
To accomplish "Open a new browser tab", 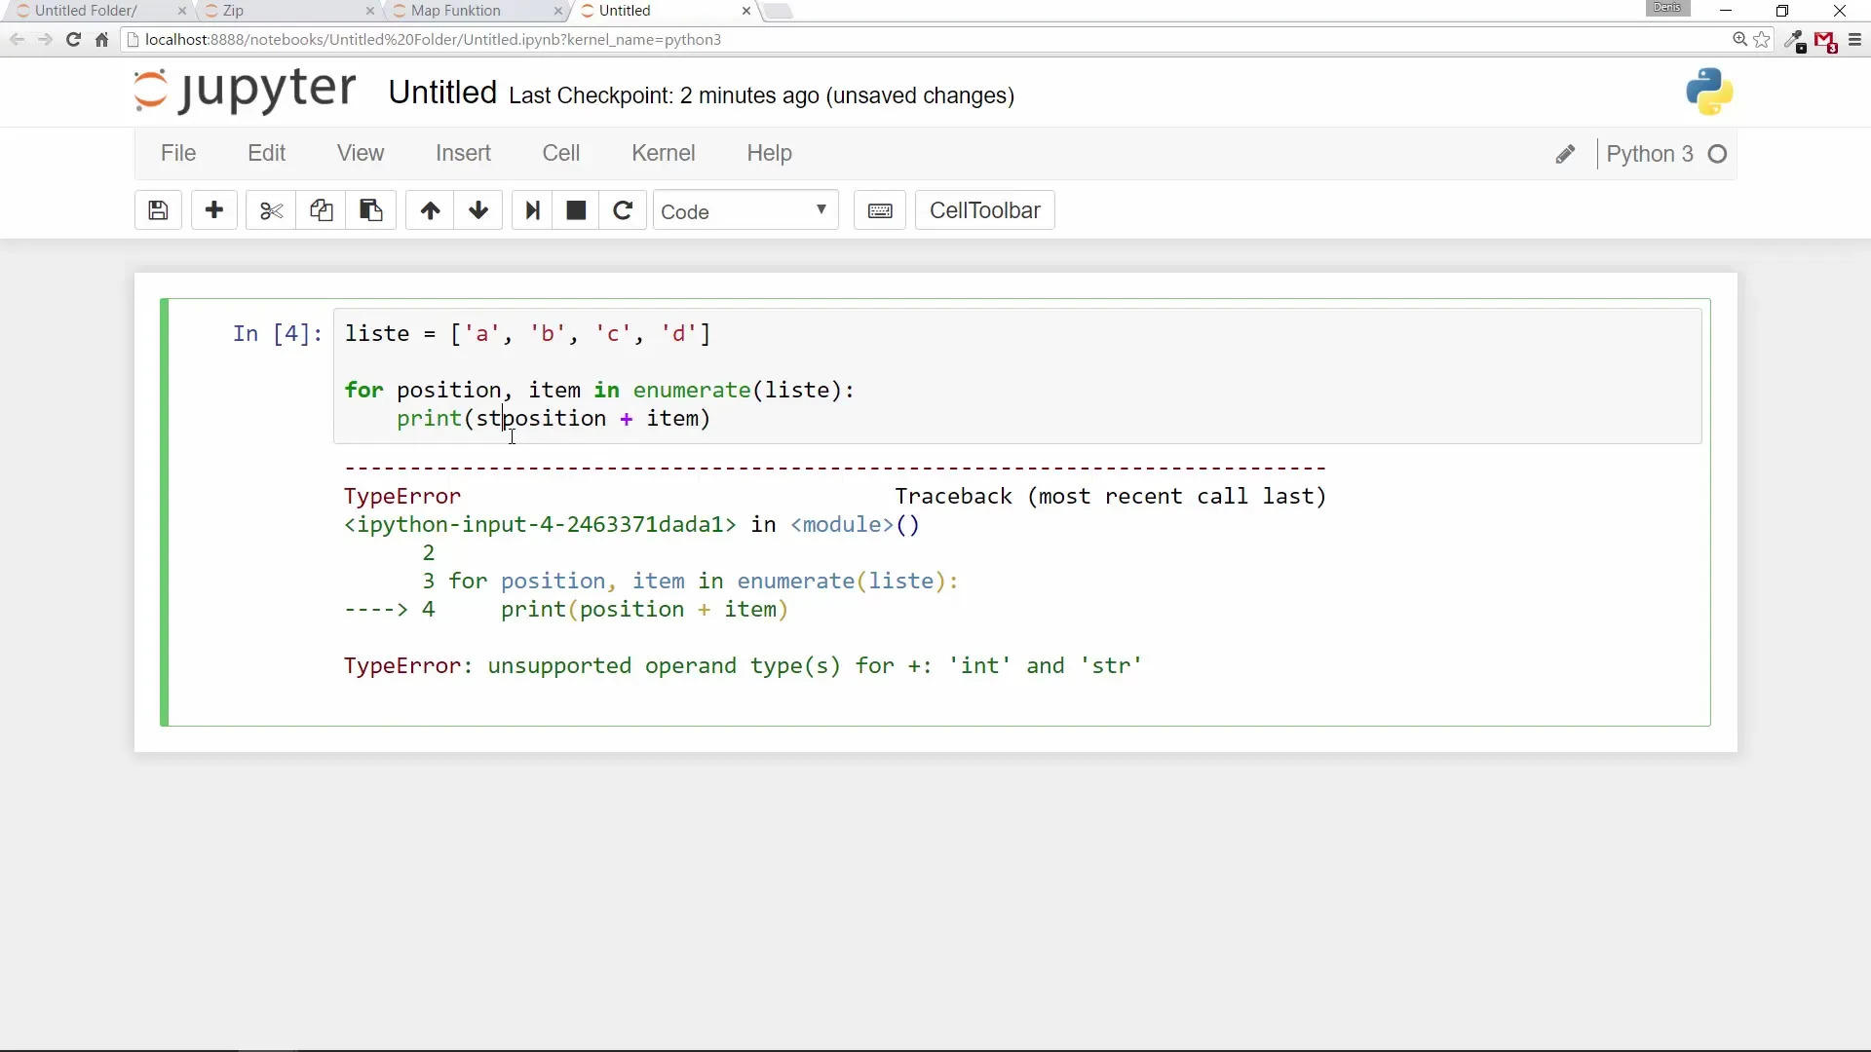I will click(x=779, y=11).
